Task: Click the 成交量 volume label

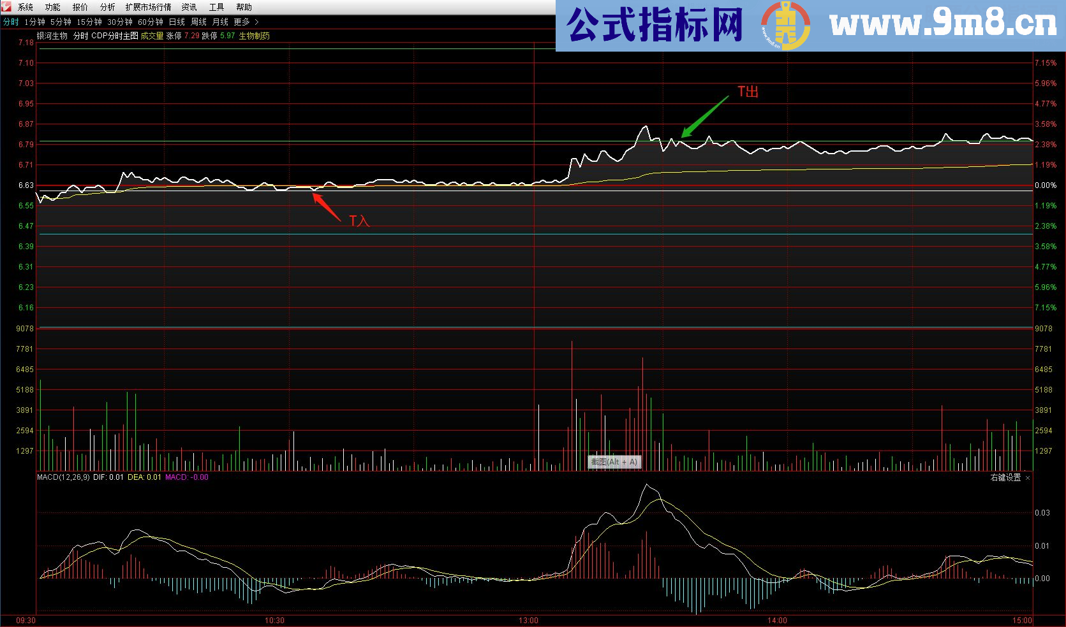Action: 153,36
